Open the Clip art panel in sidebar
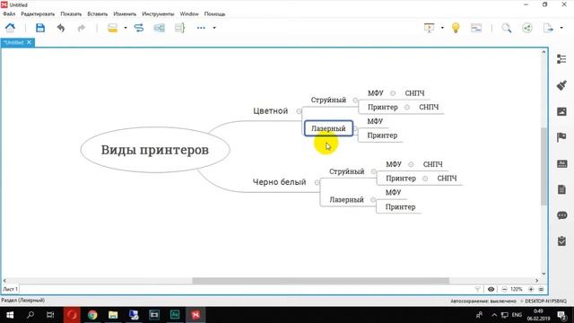574x323 pixels. coord(561,163)
